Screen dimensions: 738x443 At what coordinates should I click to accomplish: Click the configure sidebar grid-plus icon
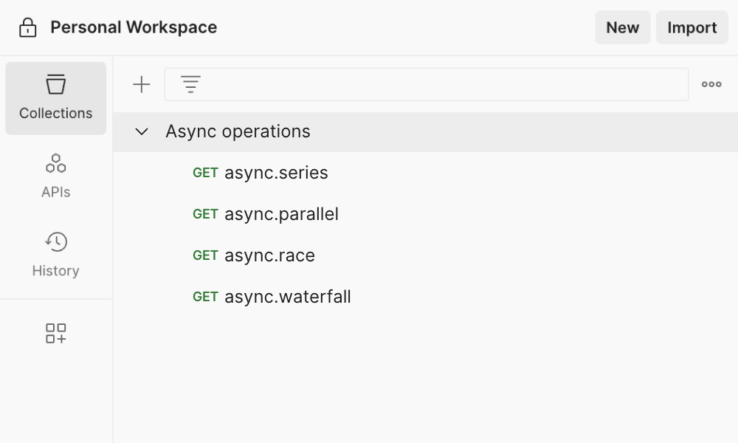[56, 334]
